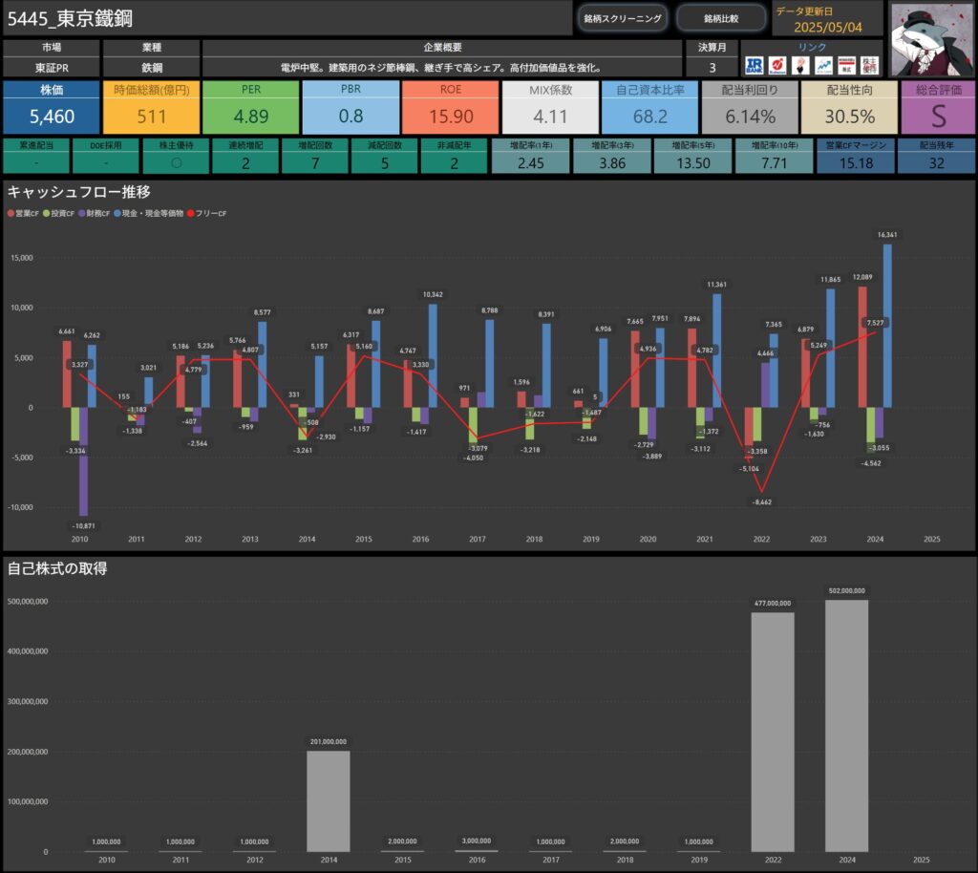Click the PBR card showing 0.8
This screenshot has height=873, width=978.
(351, 107)
